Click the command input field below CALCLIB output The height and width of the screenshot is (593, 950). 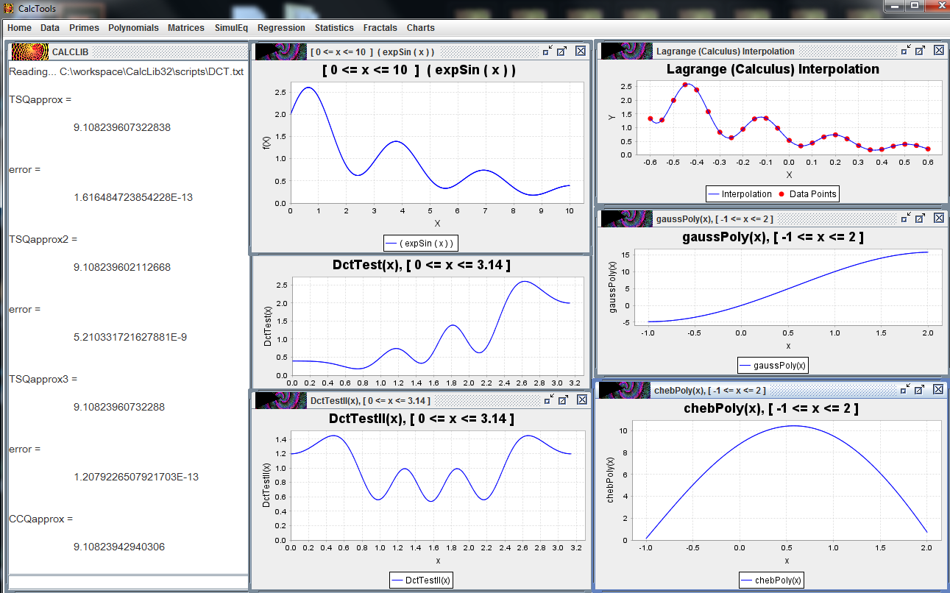128,582
